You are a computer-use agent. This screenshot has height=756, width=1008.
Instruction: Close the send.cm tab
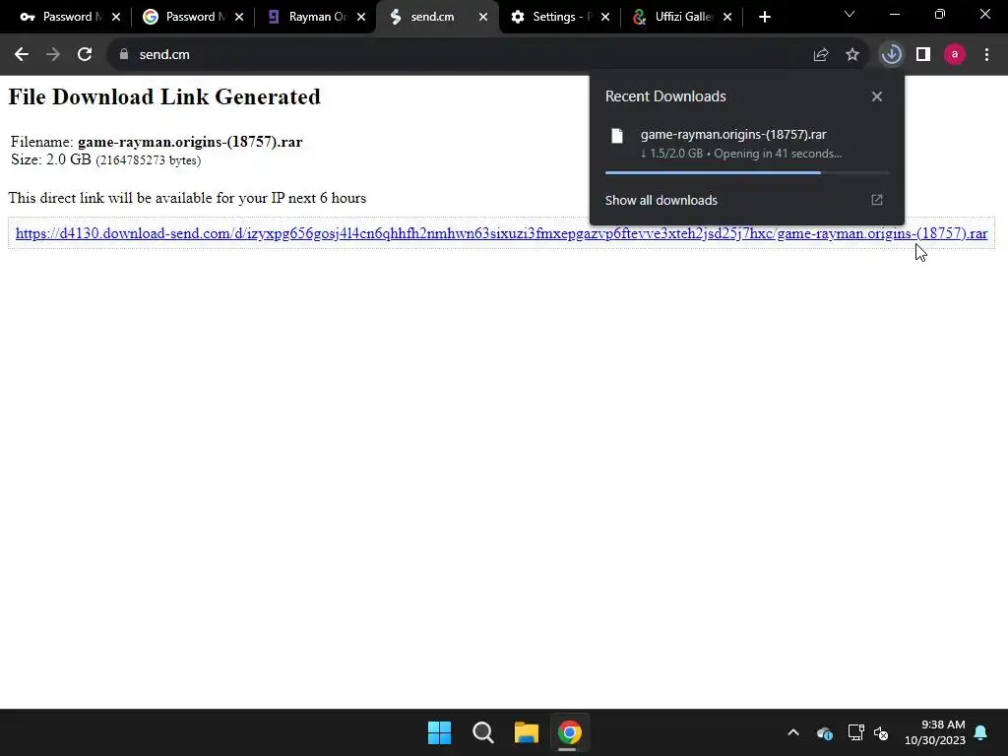click(483, 17)
